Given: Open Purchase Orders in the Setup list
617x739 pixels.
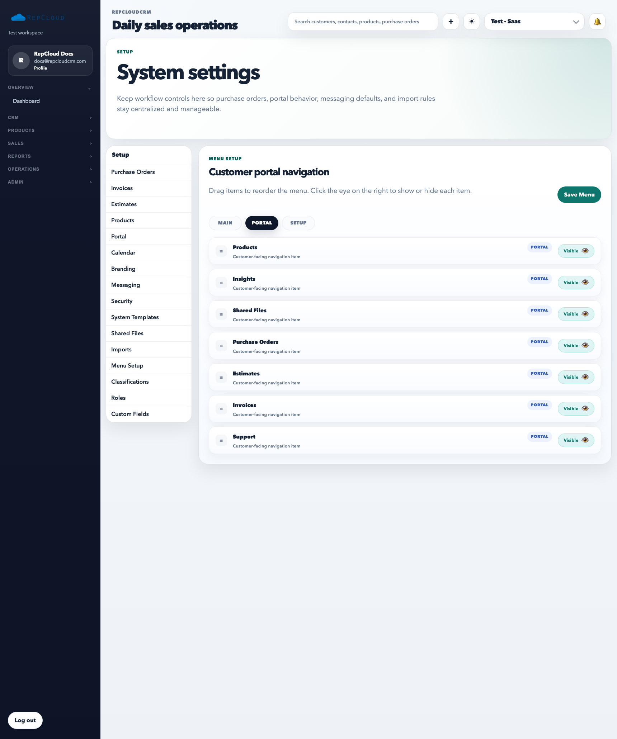Looking at the screenshot, I should point(149,172).
